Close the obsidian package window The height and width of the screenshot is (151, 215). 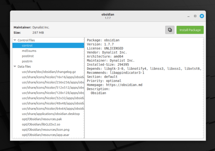pyautogui.click(x=202, y=16)
